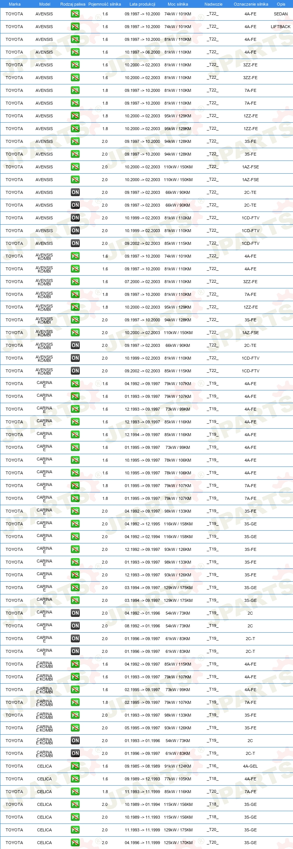293x849 pixels.
Task: Click the _T16_ body code cell
Action: point(212,766)
